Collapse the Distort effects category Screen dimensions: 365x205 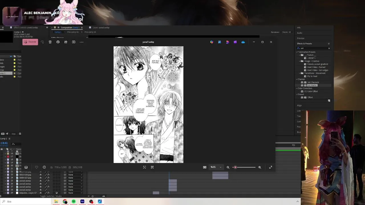coord(297,94)
